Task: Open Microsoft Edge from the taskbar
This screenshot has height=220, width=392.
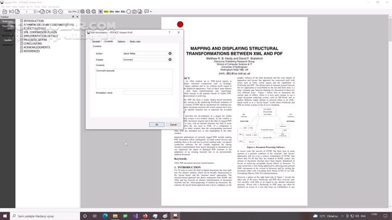Action: 105,216
